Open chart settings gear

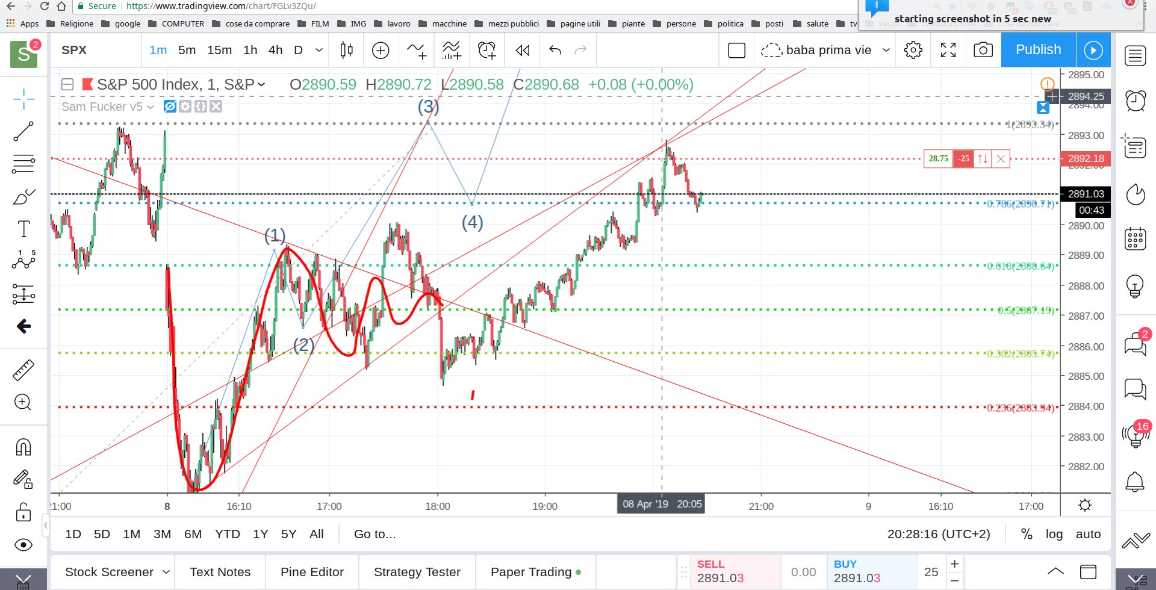click(x=913, y=50)
